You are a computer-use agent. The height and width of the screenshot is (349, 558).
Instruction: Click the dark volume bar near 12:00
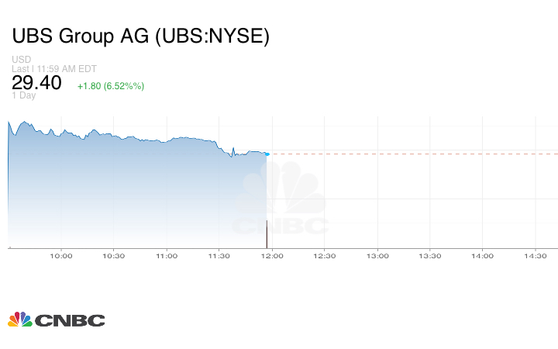click(x=267, y=234)
